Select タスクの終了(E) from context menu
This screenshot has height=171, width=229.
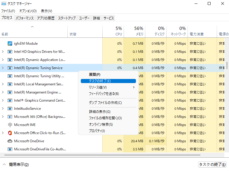pos(108,81)
